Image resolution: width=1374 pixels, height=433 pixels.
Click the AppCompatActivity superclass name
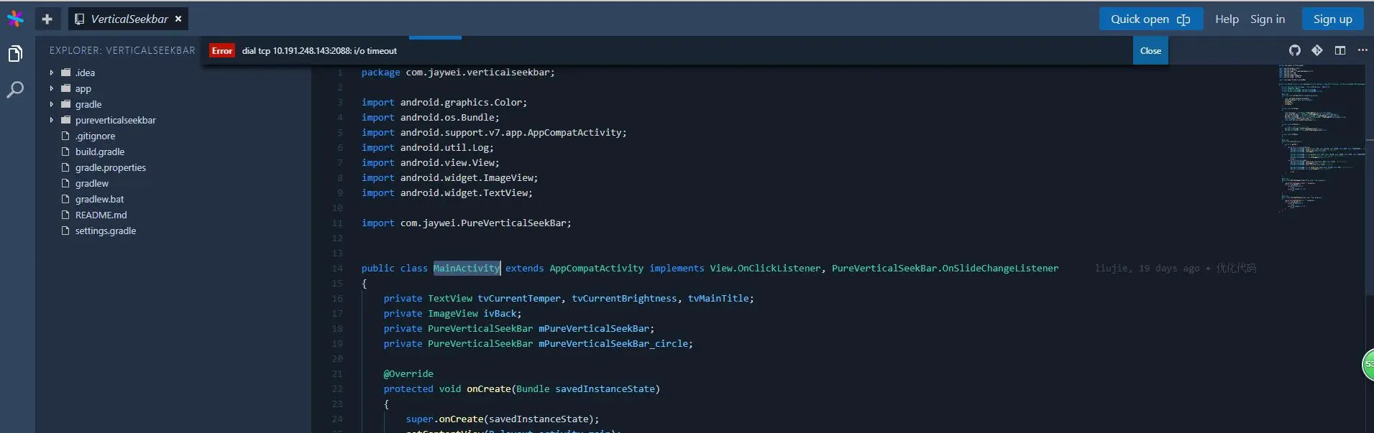point(596,269)
